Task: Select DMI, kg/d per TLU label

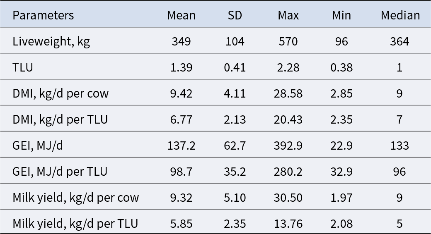Action: pos(60,119)
